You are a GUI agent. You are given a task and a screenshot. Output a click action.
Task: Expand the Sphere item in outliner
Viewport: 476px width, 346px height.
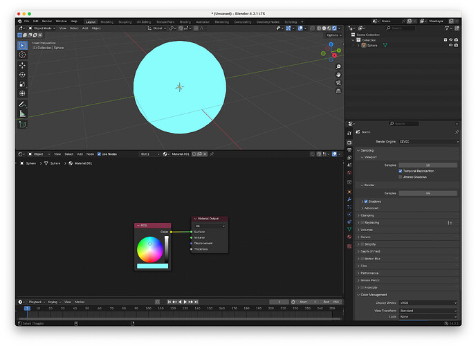tap(358, 46)
